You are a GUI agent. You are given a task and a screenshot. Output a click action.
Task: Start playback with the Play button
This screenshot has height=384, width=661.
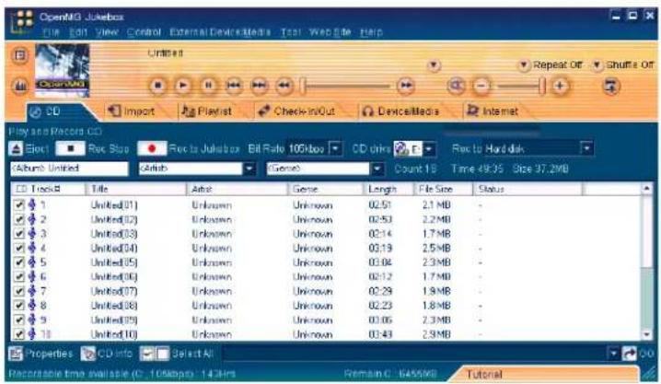coord(183,86)
